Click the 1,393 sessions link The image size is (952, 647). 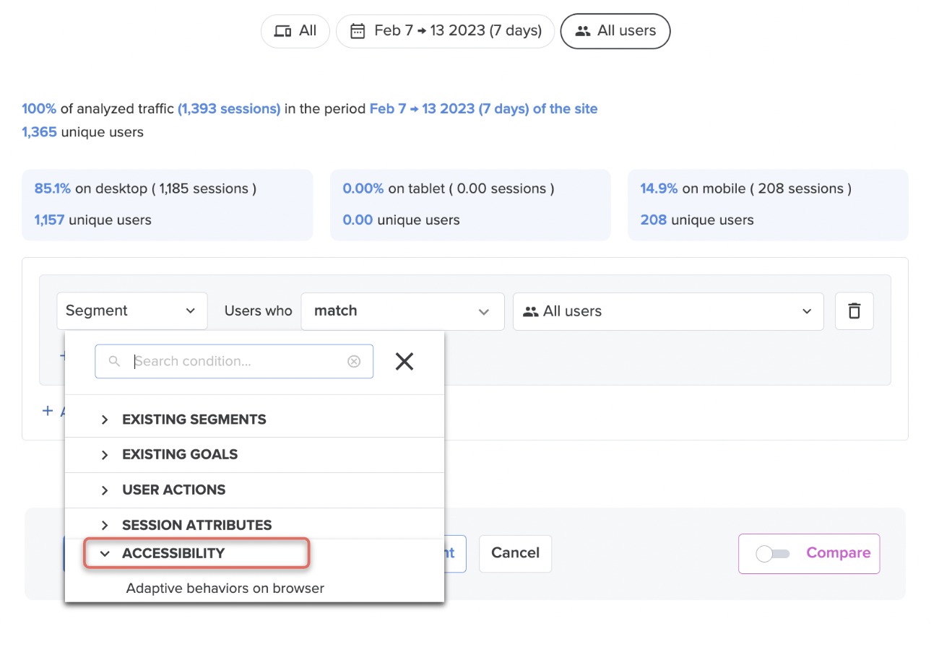229,109
